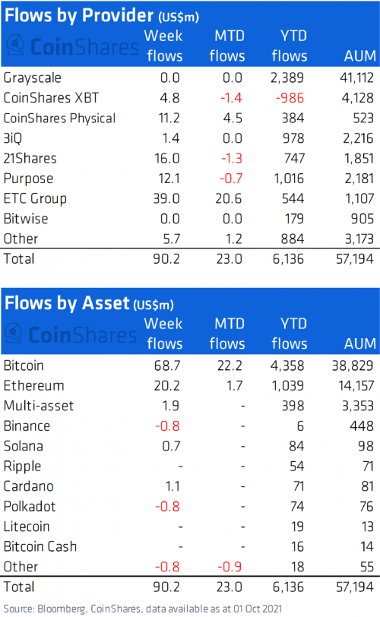The width and height of the screenshot is (380, 617).
Task: Click the AUM header in asset table
Action: point(360,343)
